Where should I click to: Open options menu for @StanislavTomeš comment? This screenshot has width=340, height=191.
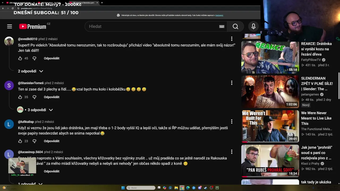tap(232, 83)
